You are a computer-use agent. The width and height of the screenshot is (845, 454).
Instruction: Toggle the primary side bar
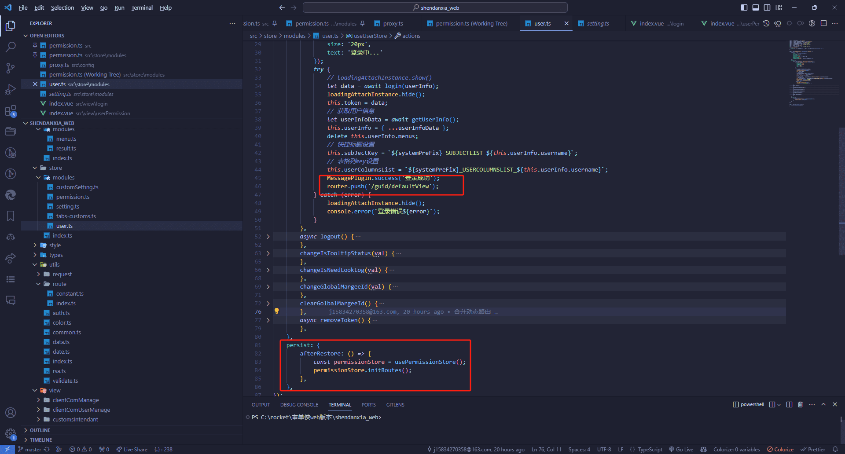click(744, 7)
